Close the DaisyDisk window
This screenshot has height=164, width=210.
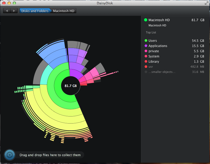[x=4, y=3]
